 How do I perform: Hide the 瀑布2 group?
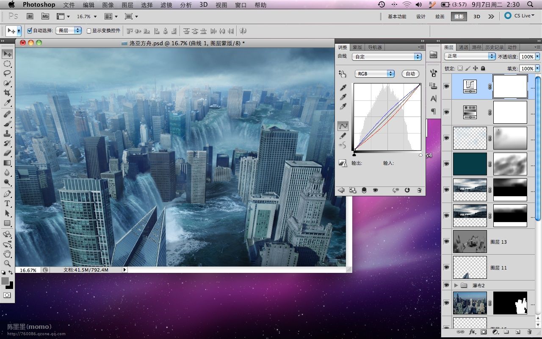[x=446, y=285]
